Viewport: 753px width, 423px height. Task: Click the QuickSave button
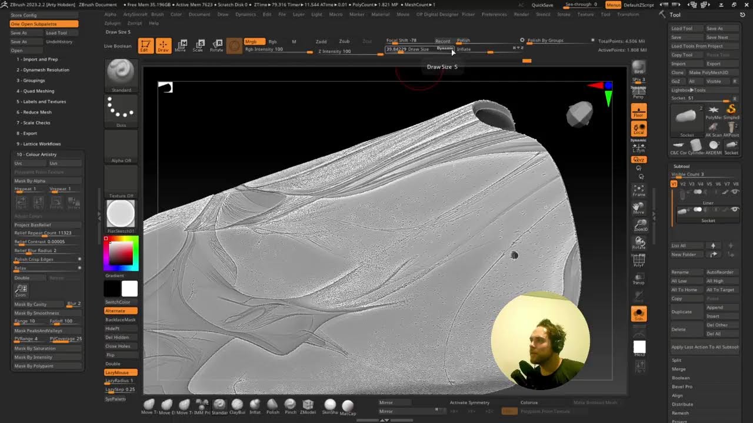(x=542, y=5)
